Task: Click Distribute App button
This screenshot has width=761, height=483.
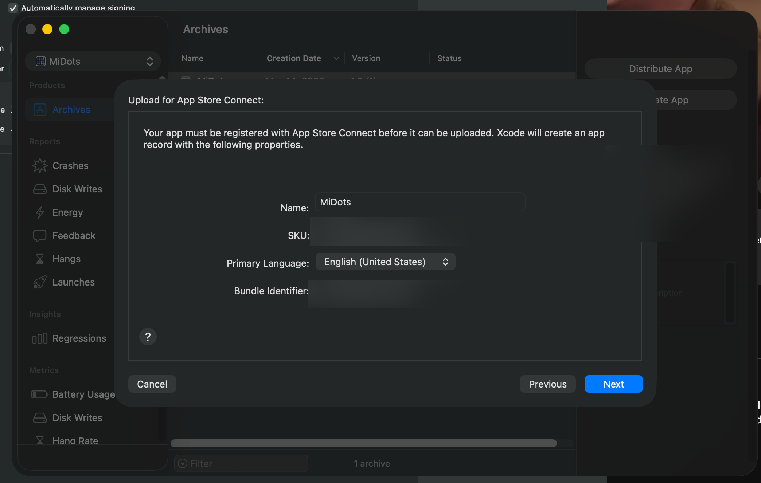Action: pyautogui.click(x=660, y=68)
